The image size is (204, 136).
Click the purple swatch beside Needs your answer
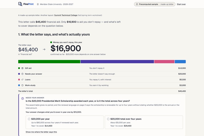[19, 74]
